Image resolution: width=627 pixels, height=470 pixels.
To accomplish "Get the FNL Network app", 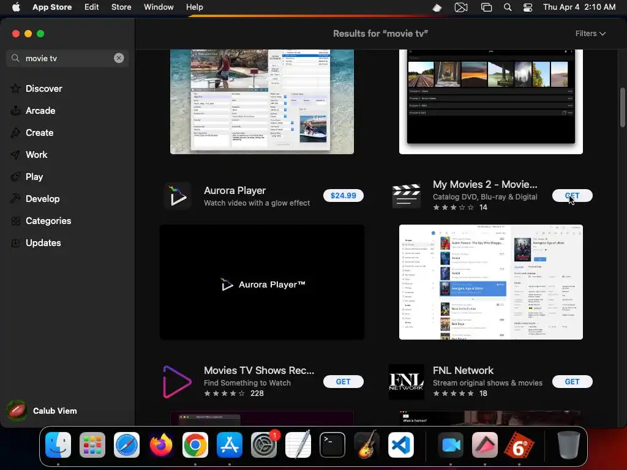I will [x=573, y=382].
